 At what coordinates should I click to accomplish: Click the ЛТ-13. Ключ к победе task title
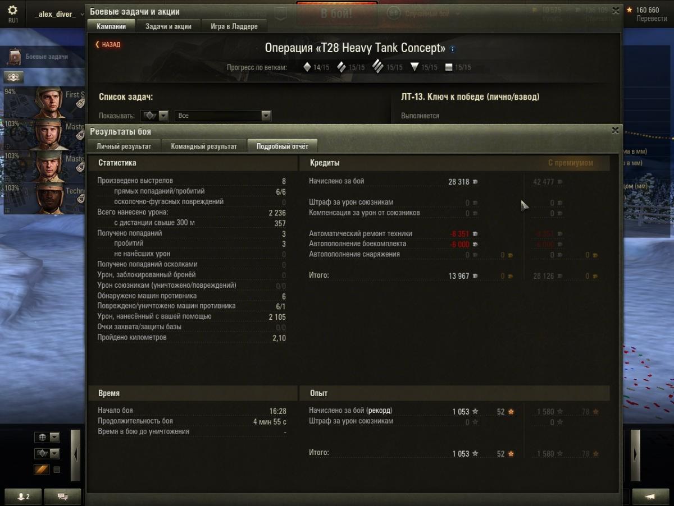point(470,97)
